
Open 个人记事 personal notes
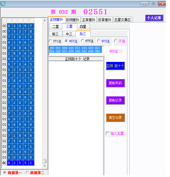point(154,18)
